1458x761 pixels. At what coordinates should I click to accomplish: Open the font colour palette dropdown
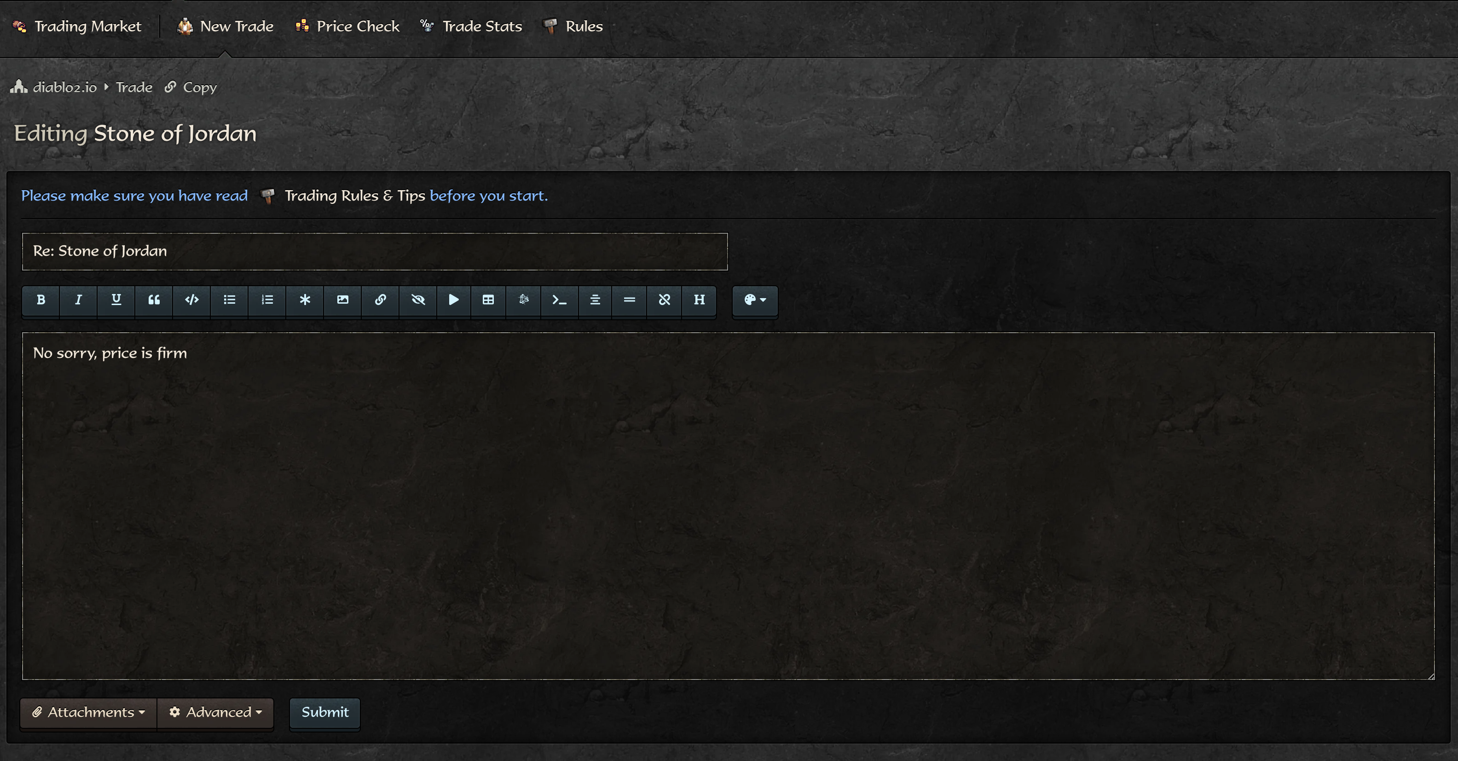[754, 300]
